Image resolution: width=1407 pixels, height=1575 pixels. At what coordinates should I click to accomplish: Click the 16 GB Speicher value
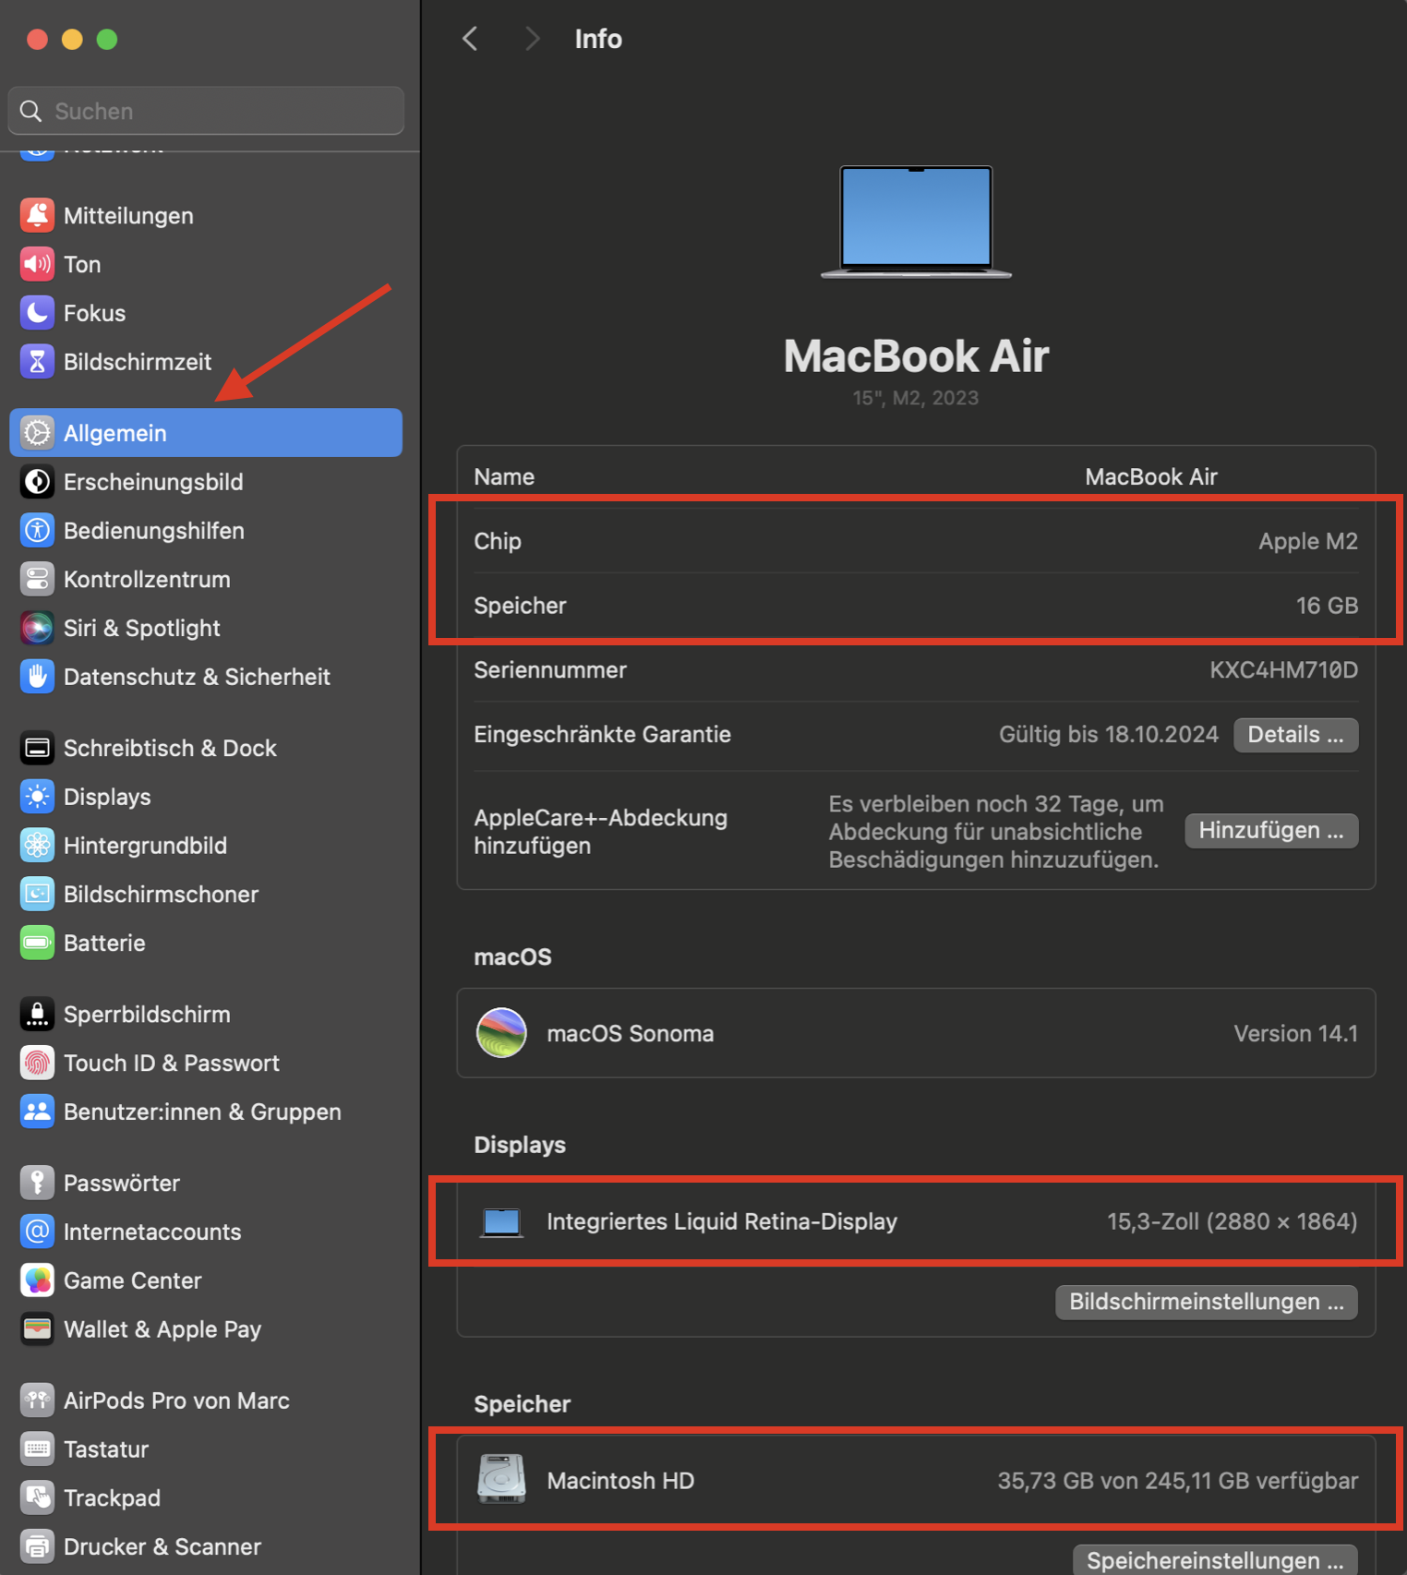(x=1327, y=606)
